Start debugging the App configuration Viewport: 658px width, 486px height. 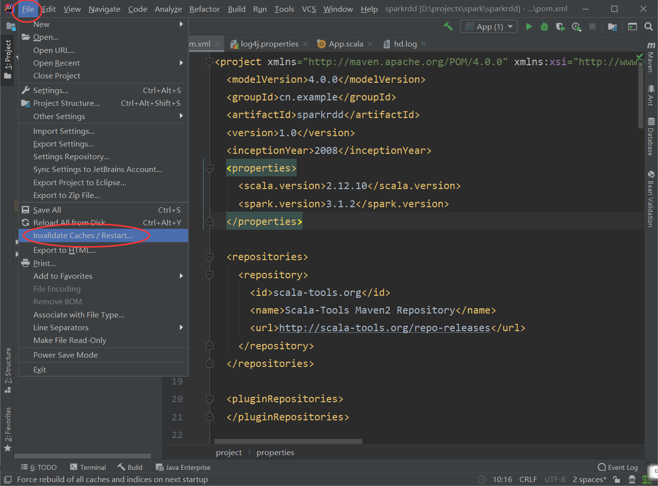coord(544,26)
